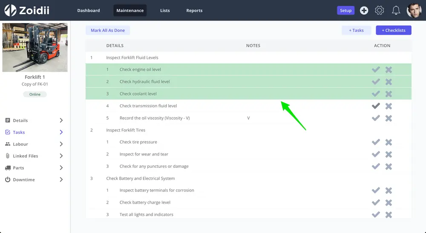Click X for Check battery charge level

(x=389, y=203)
